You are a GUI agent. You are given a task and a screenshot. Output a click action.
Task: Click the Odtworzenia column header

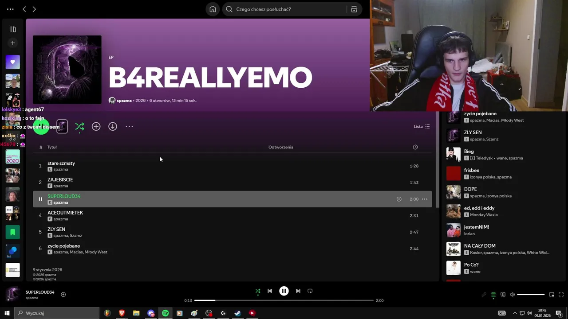[x=281, y=147]
